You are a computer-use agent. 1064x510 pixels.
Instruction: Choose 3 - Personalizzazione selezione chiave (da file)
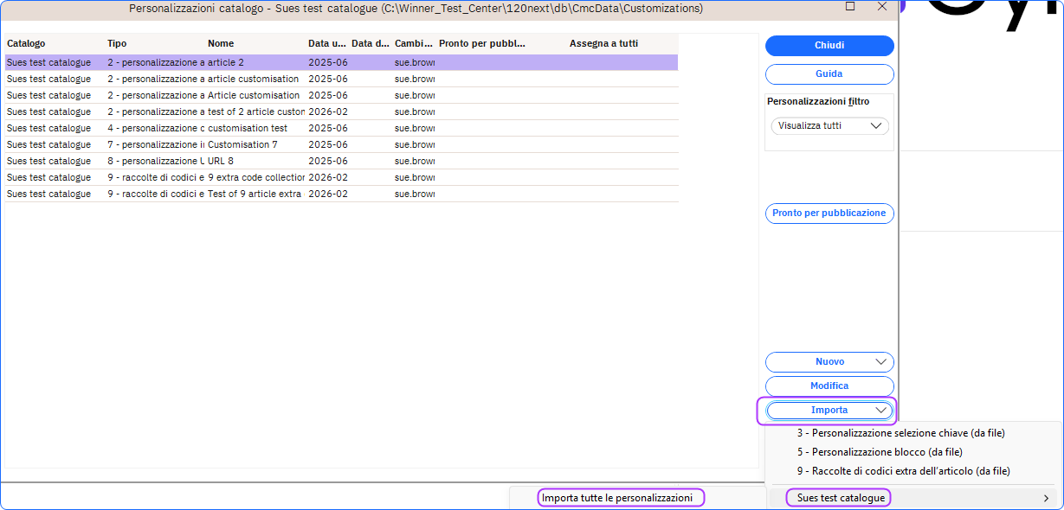click(900, 433)
